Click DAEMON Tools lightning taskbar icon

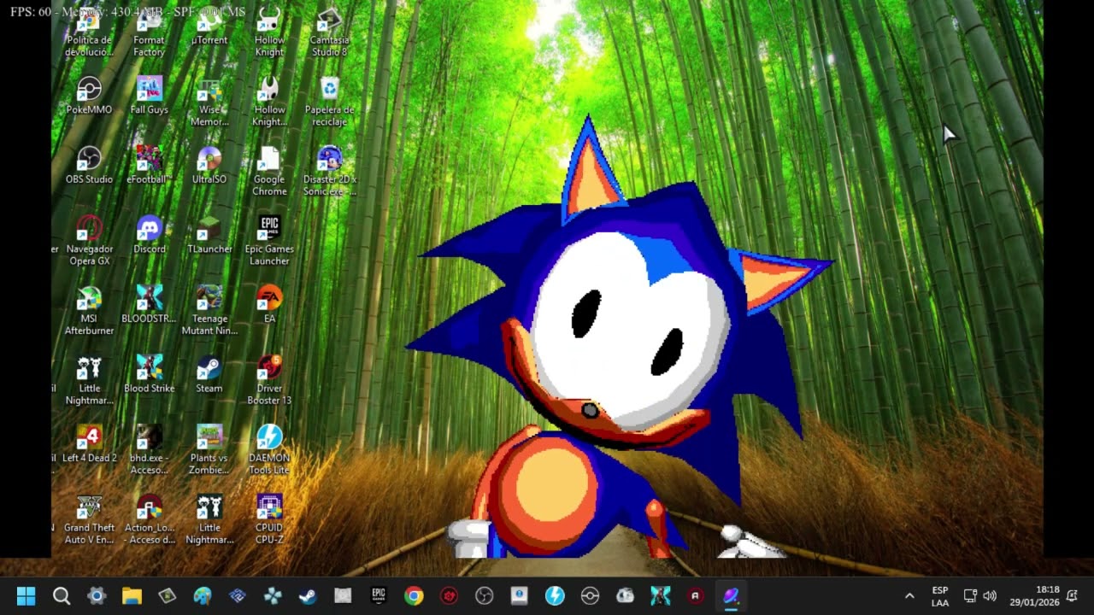555,595
